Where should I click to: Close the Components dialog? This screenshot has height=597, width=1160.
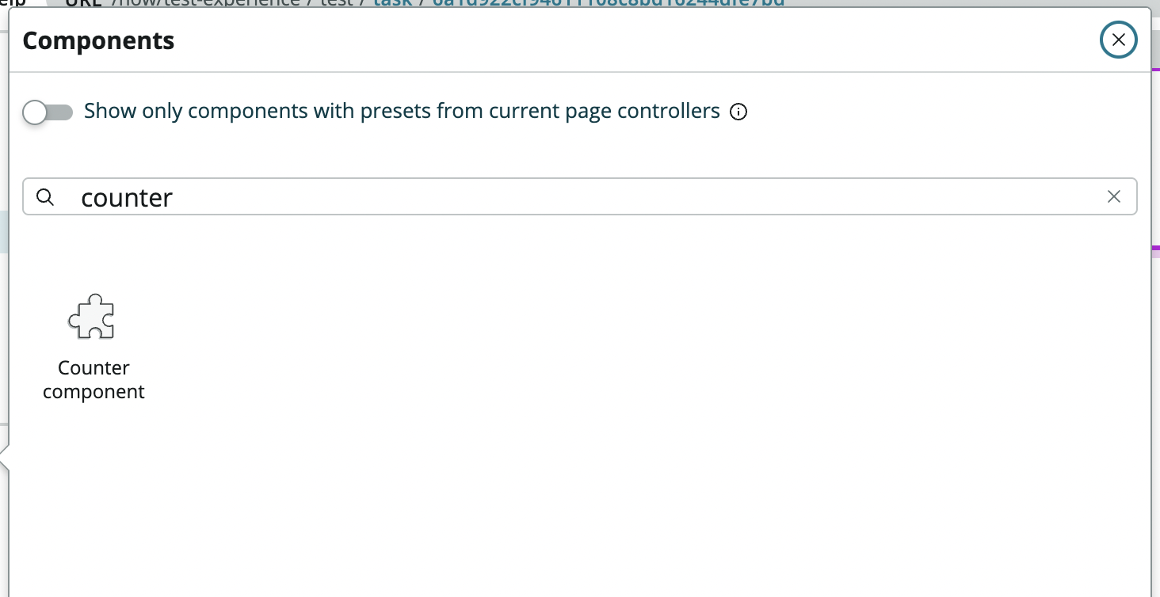pyautogui.click(x=1118, y=40)
